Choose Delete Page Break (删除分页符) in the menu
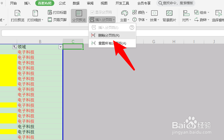 (x=112, y=35)
